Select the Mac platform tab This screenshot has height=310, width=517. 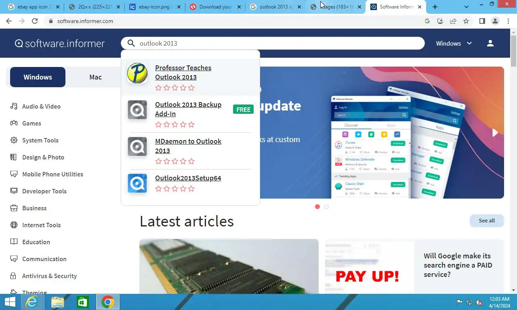click(x=95, y=77)
